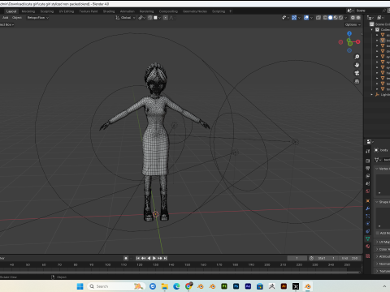Switch to solid viewport shading

(331, 18)
